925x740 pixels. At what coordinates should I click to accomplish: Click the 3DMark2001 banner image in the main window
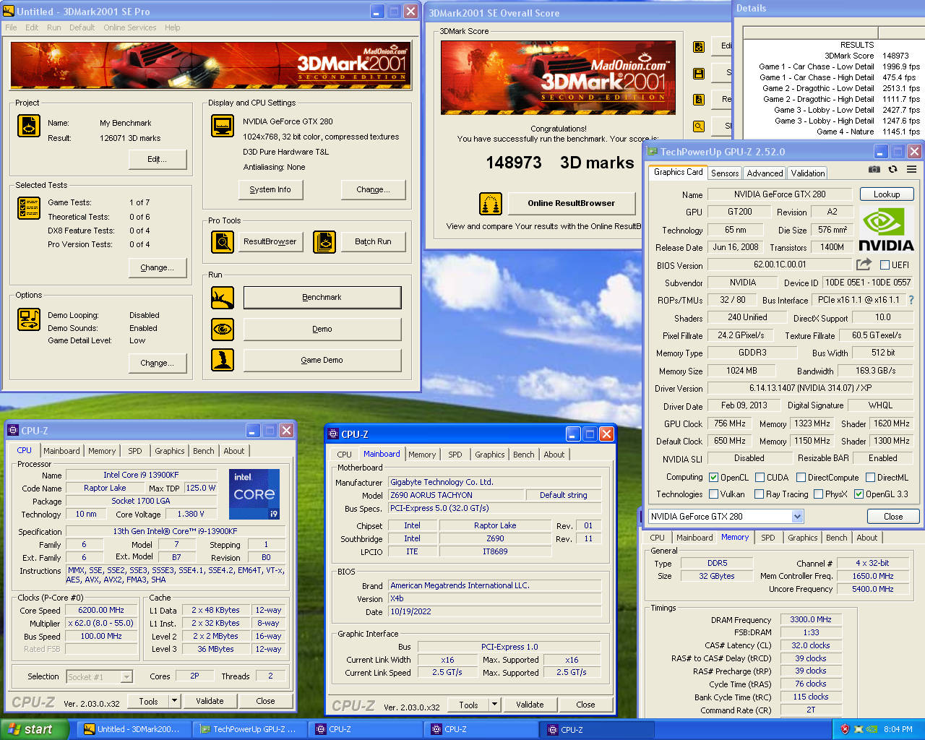pyautogui.click(x=210, y=65)
